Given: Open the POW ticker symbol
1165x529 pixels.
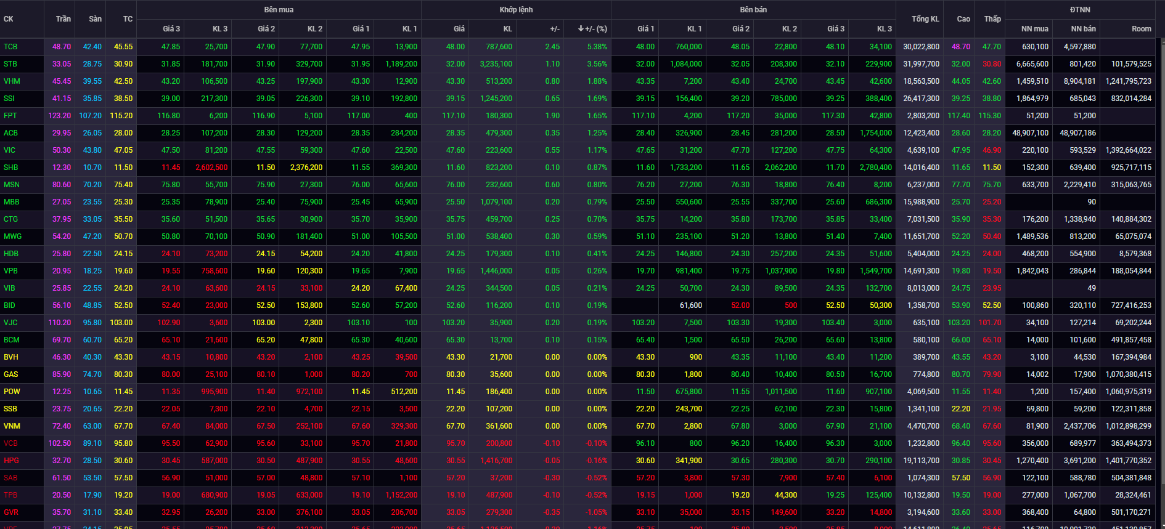Looking at the screenshot, I should click(x=12, y=392).
